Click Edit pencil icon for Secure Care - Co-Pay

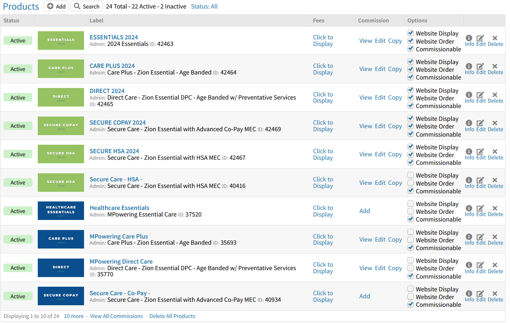point(481,294)
